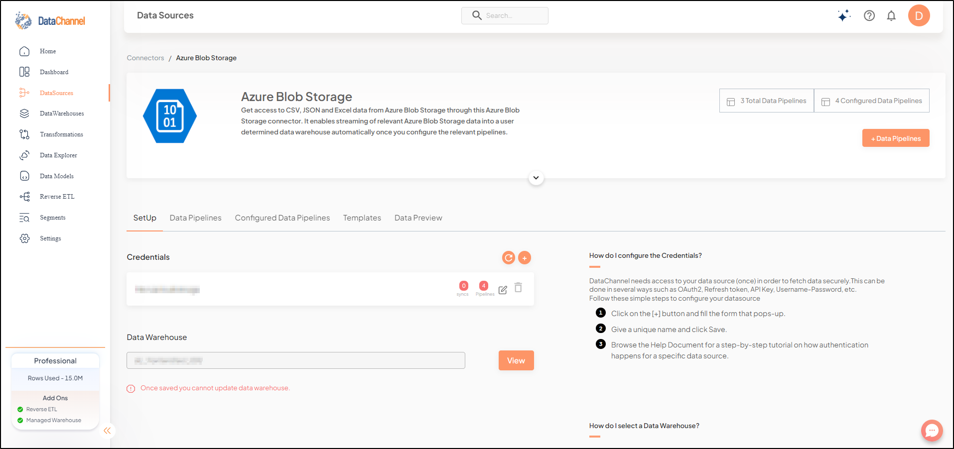Viewport: 954px width, 449px height.
Task: Collapse the sidebar with double chevron
Action: 107,431
